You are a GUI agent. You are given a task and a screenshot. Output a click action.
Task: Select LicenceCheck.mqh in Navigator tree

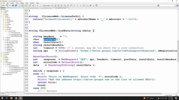pyautogui.click(x=15, y=33)
